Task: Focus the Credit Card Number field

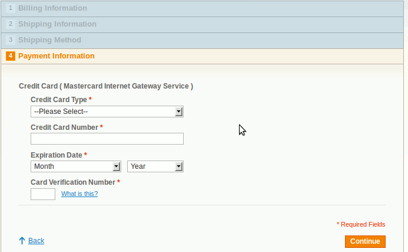Action: 107,139
